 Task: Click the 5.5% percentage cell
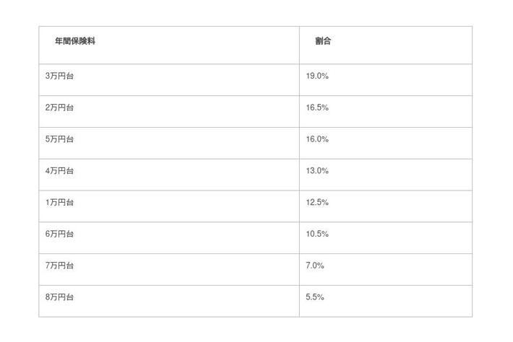315,297
